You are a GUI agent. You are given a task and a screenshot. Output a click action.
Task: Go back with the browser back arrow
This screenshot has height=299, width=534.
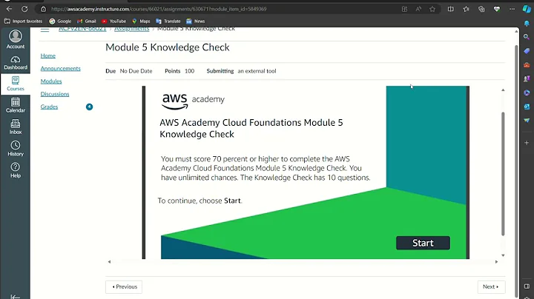9,9
